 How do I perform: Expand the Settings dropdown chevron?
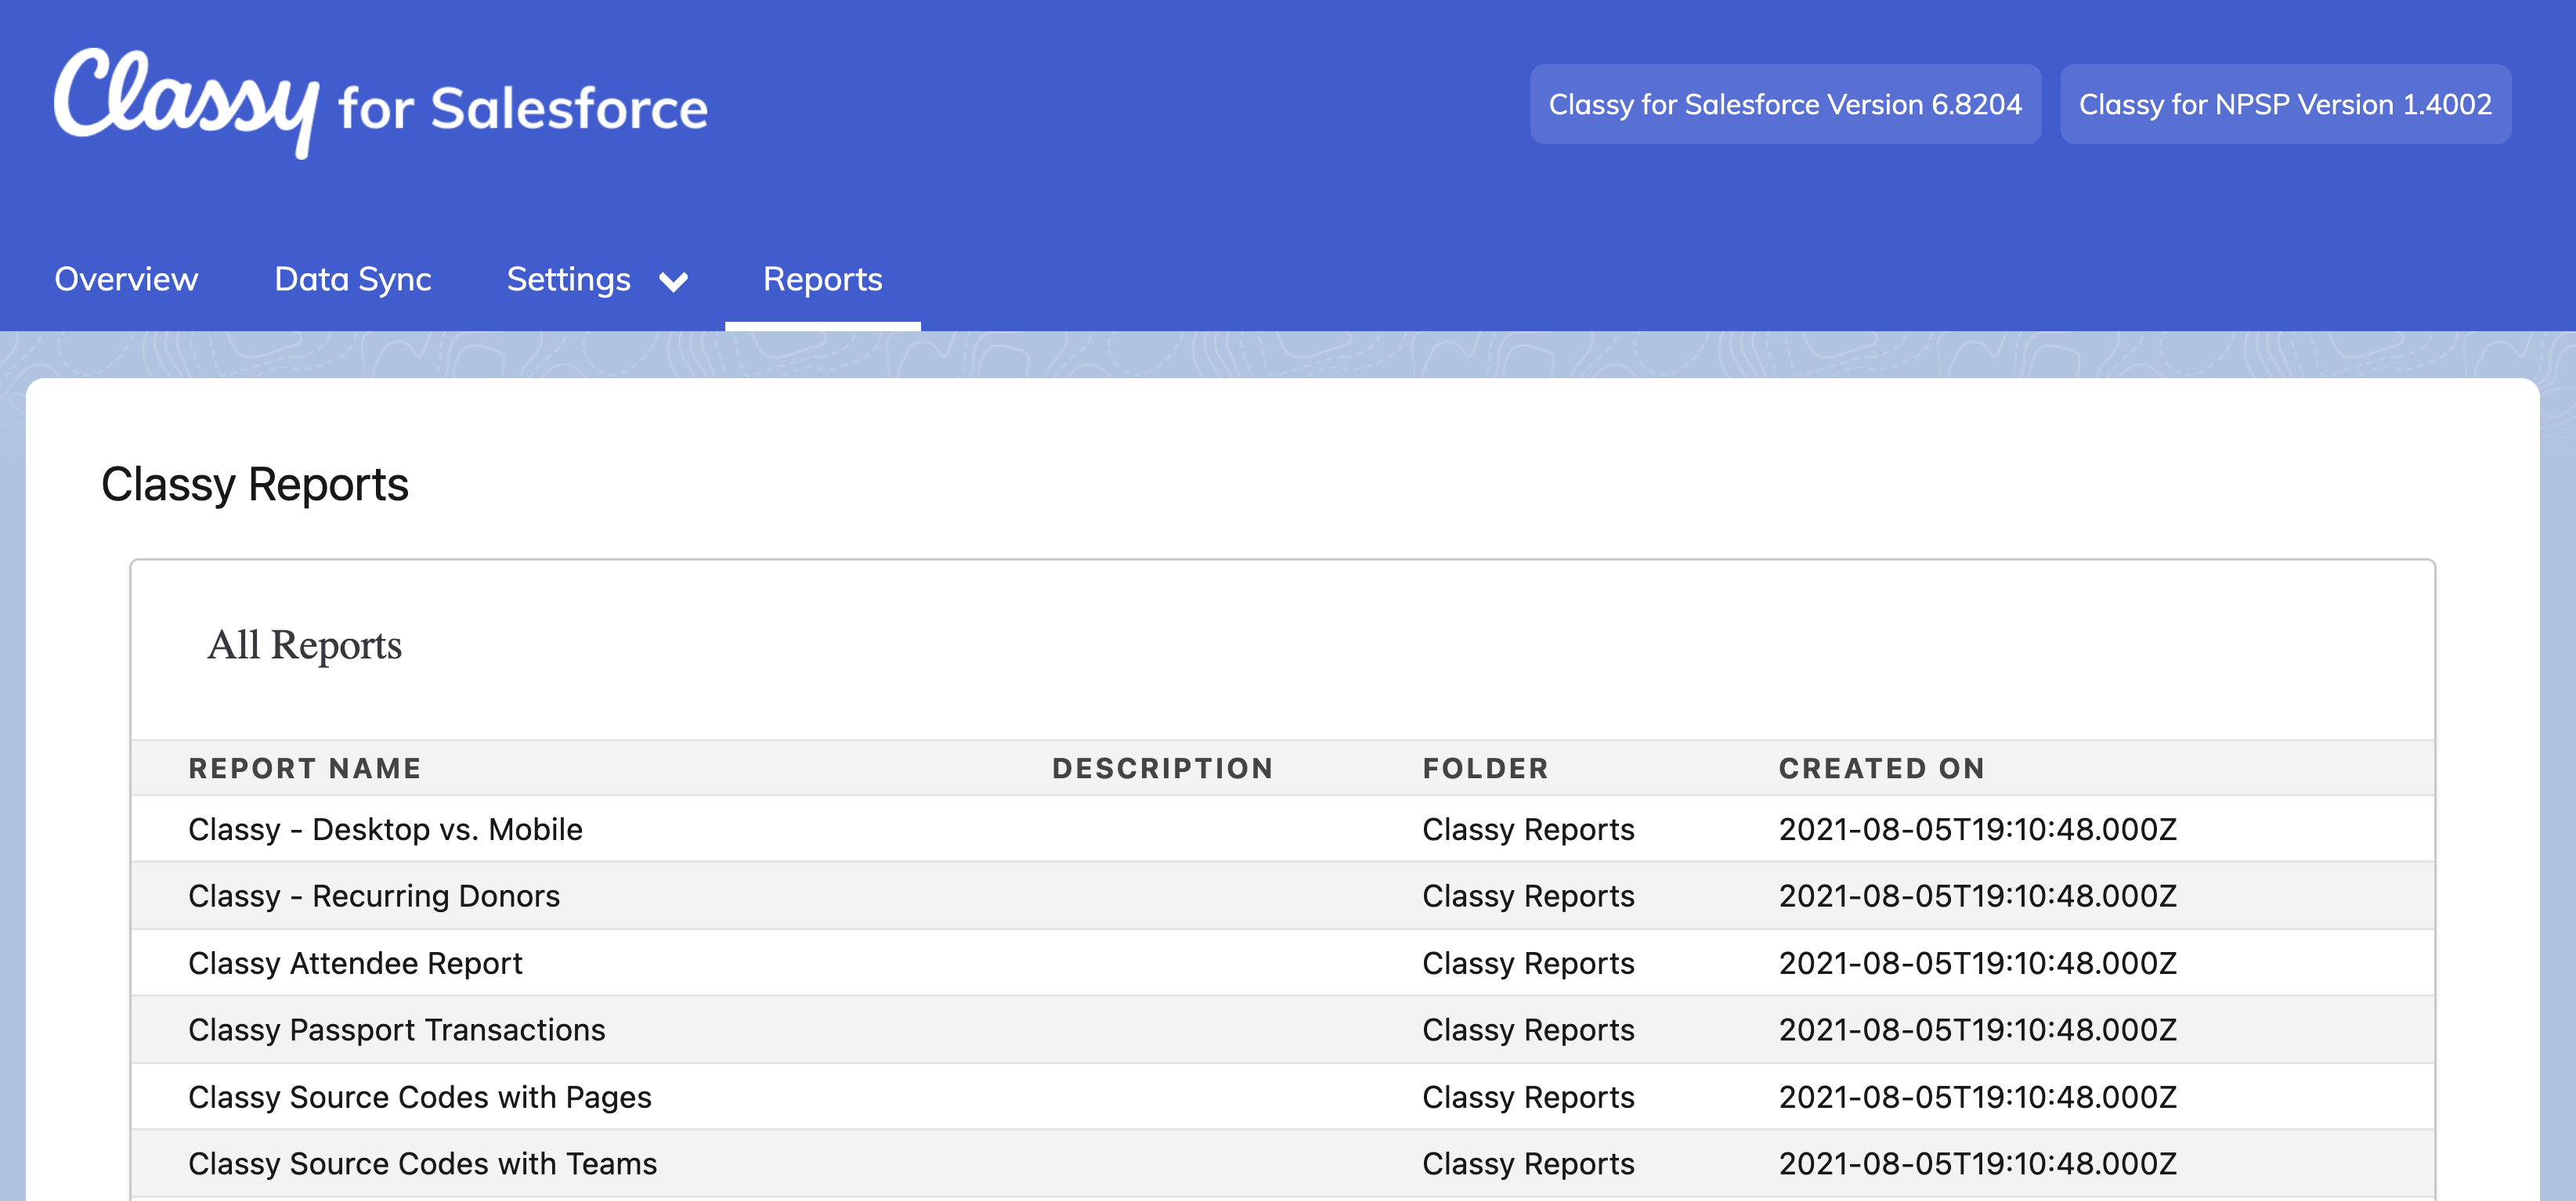(674, 282)
